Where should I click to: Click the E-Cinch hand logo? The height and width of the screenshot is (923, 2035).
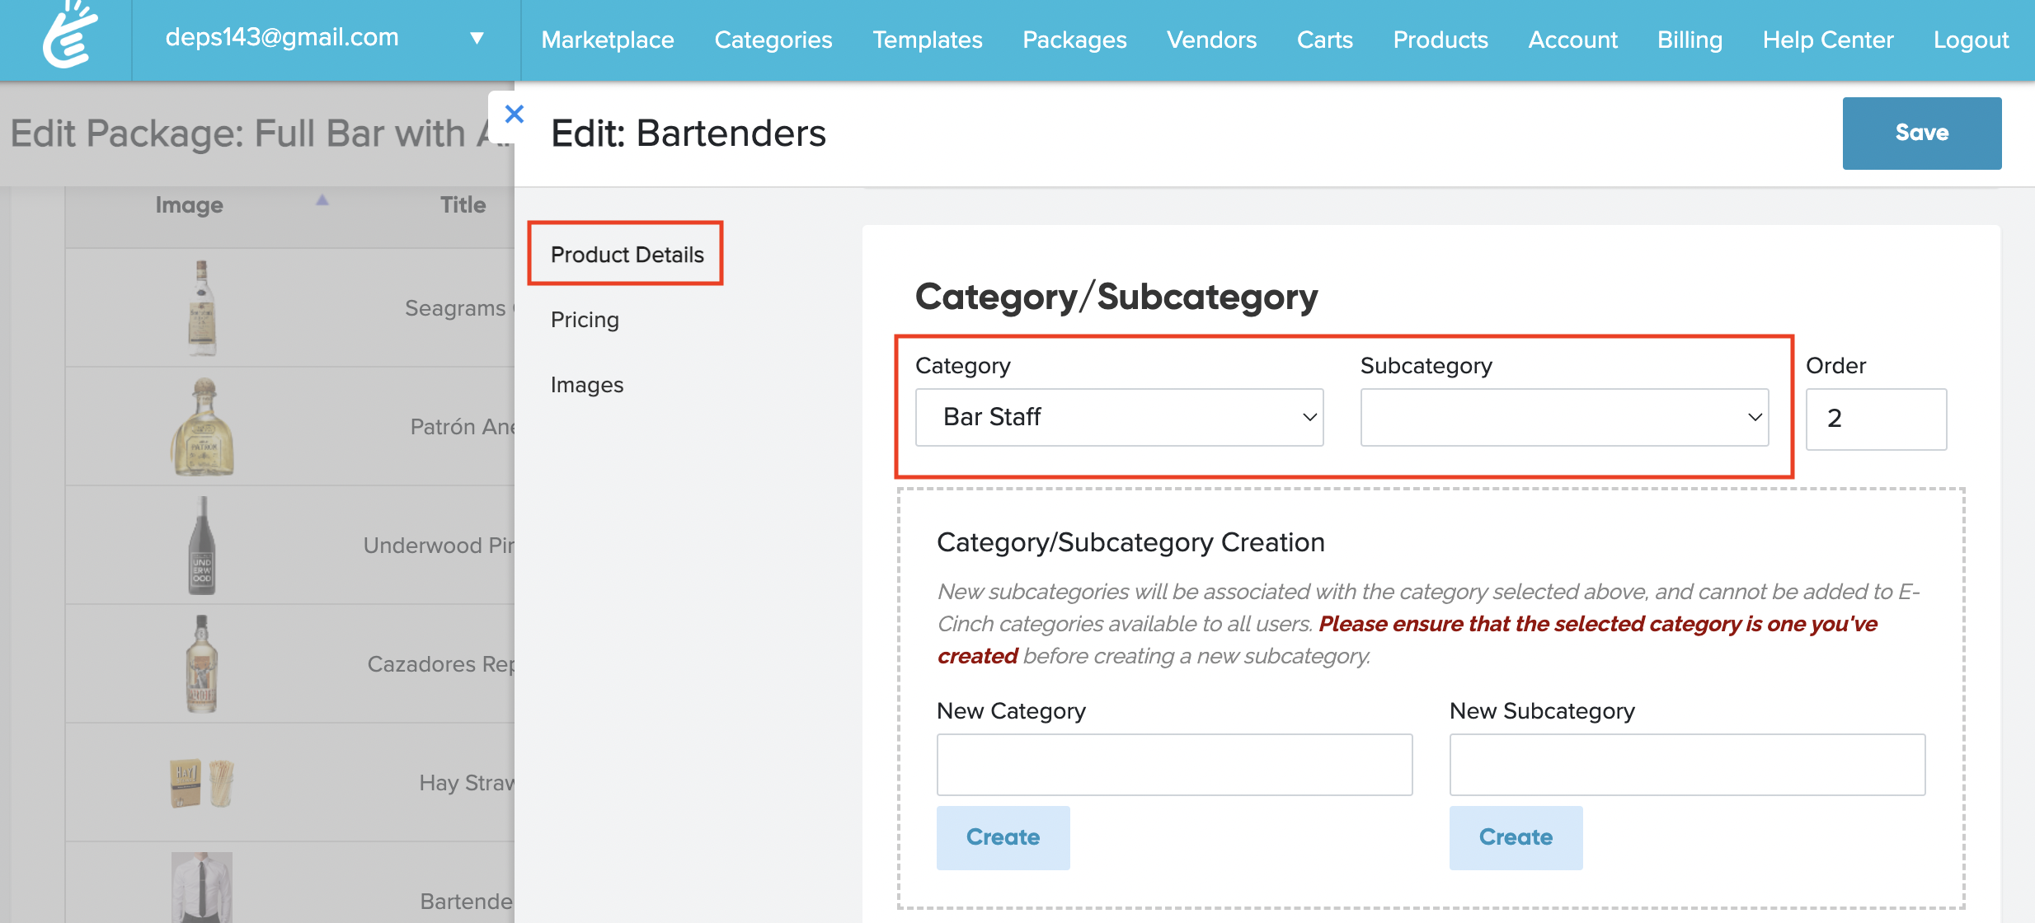pyautogui.click(x=69, y=36)
